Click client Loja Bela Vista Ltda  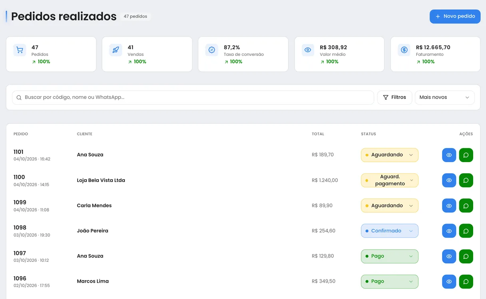(101, 180)
